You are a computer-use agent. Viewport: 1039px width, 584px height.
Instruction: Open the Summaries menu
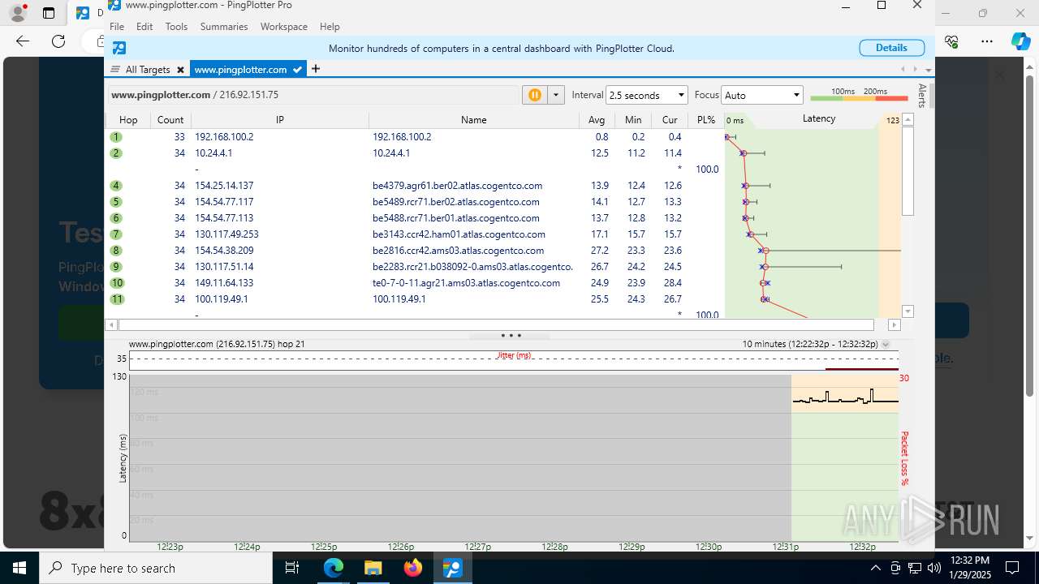(x=224, y=27)
